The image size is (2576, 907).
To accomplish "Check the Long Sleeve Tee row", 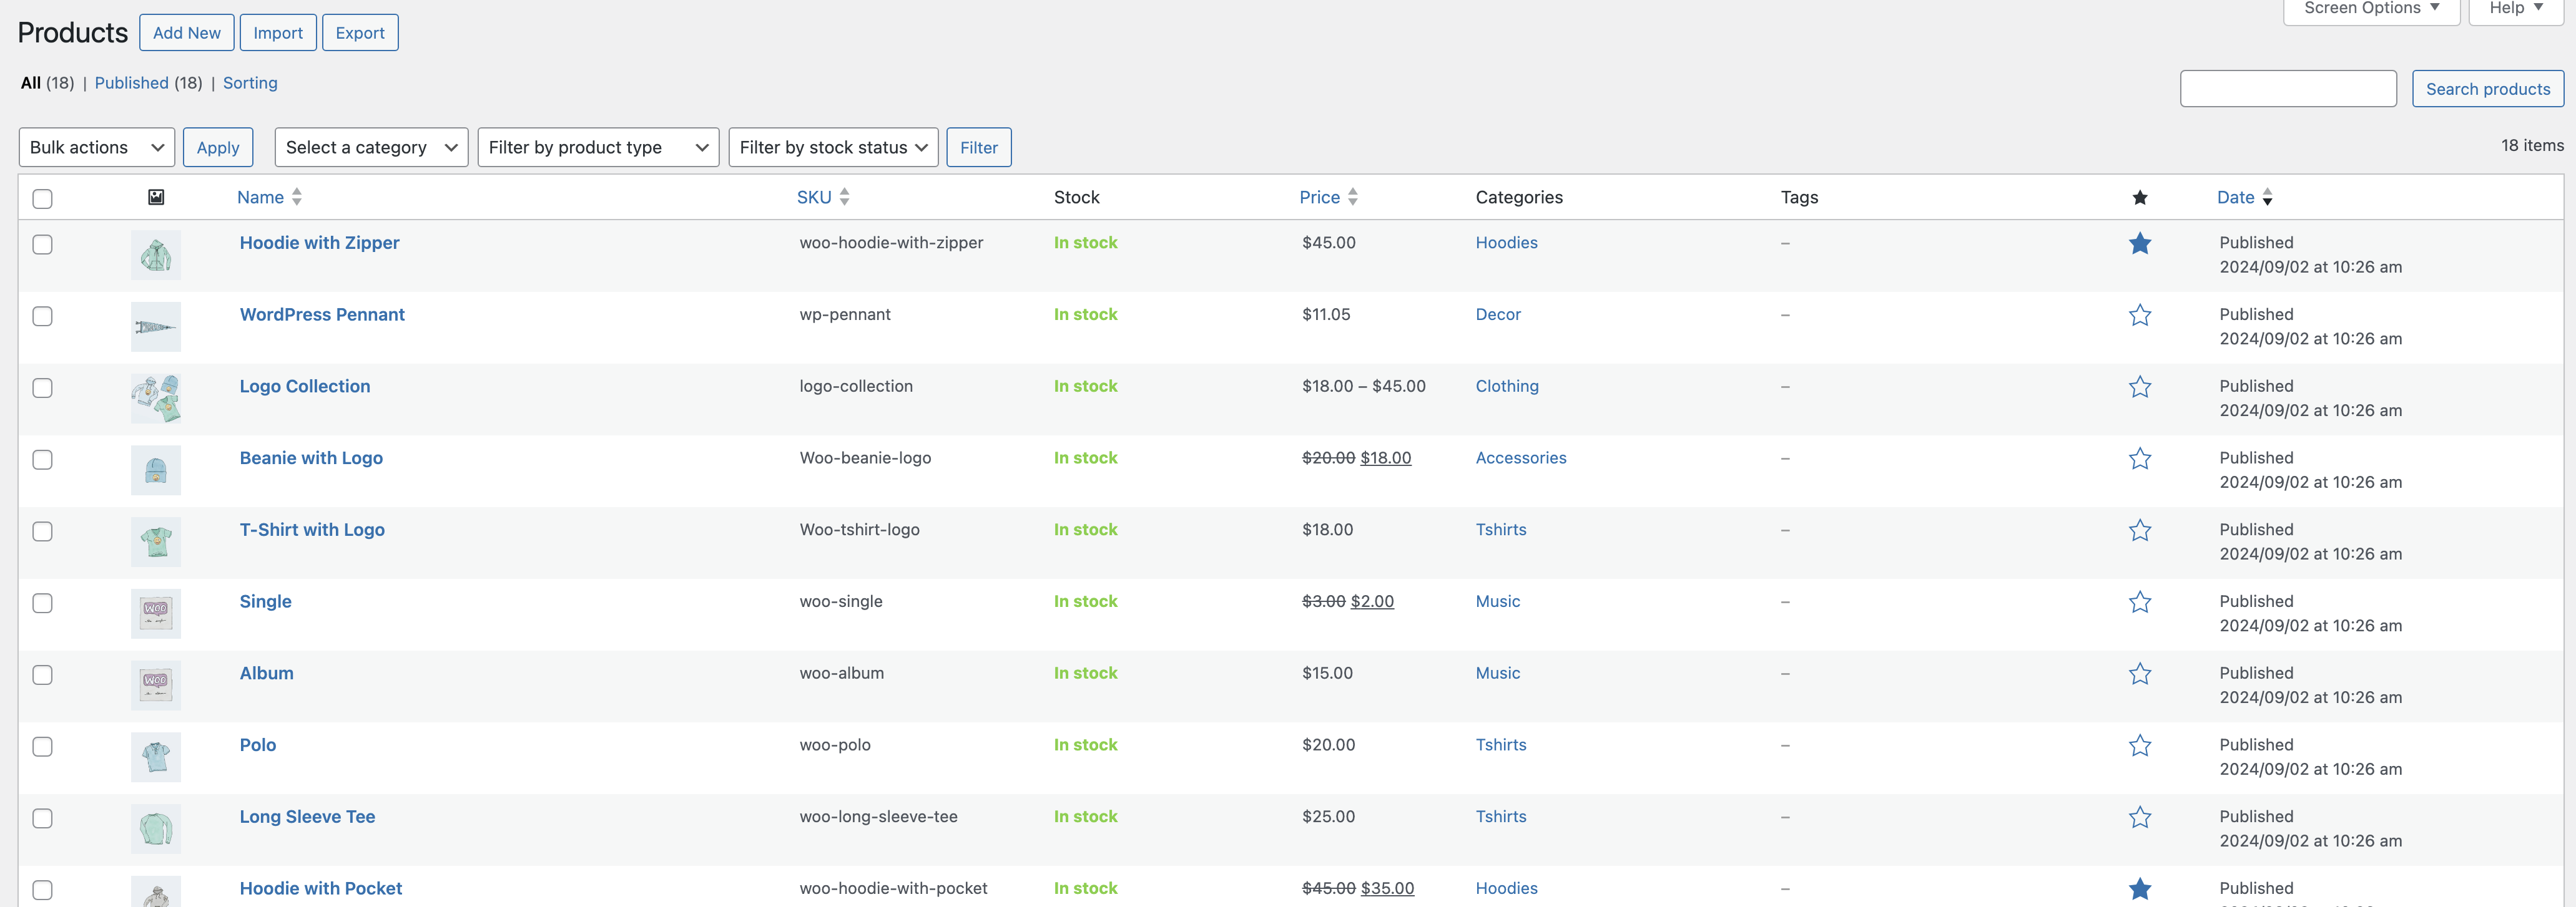I will click(42, 819).
